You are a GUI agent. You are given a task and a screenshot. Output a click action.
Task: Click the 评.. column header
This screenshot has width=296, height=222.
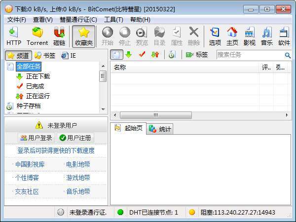[x=266, y=68]
